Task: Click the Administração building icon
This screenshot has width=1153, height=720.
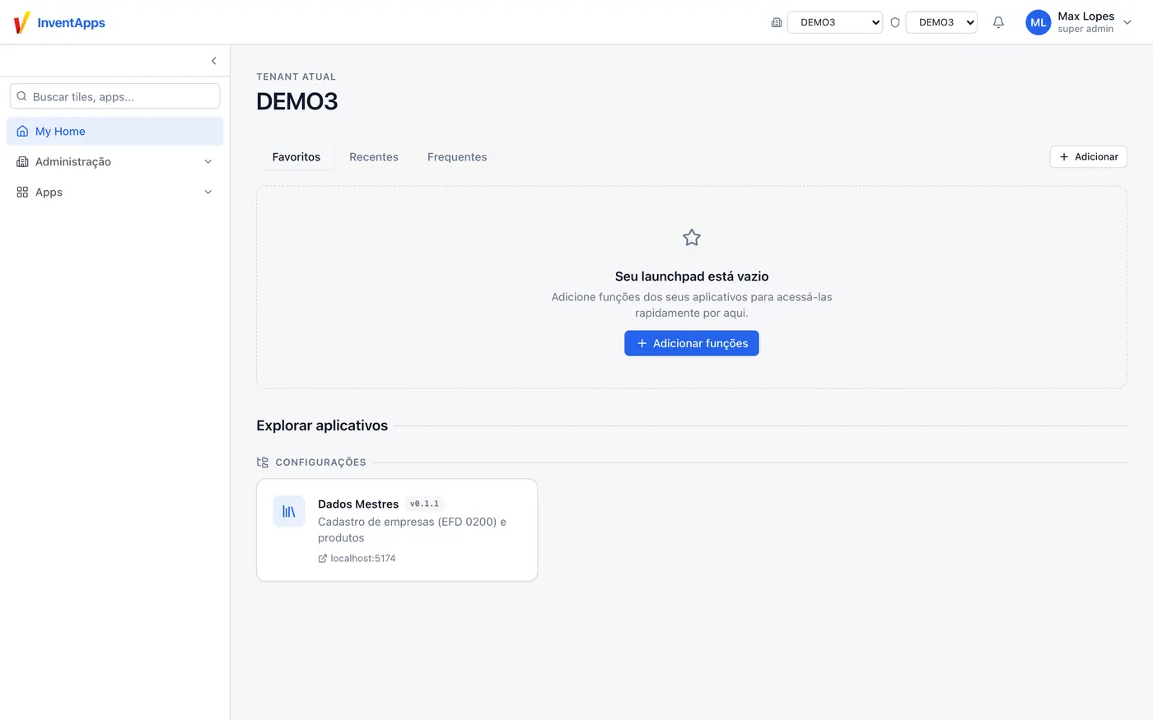Action: (22, 161)
